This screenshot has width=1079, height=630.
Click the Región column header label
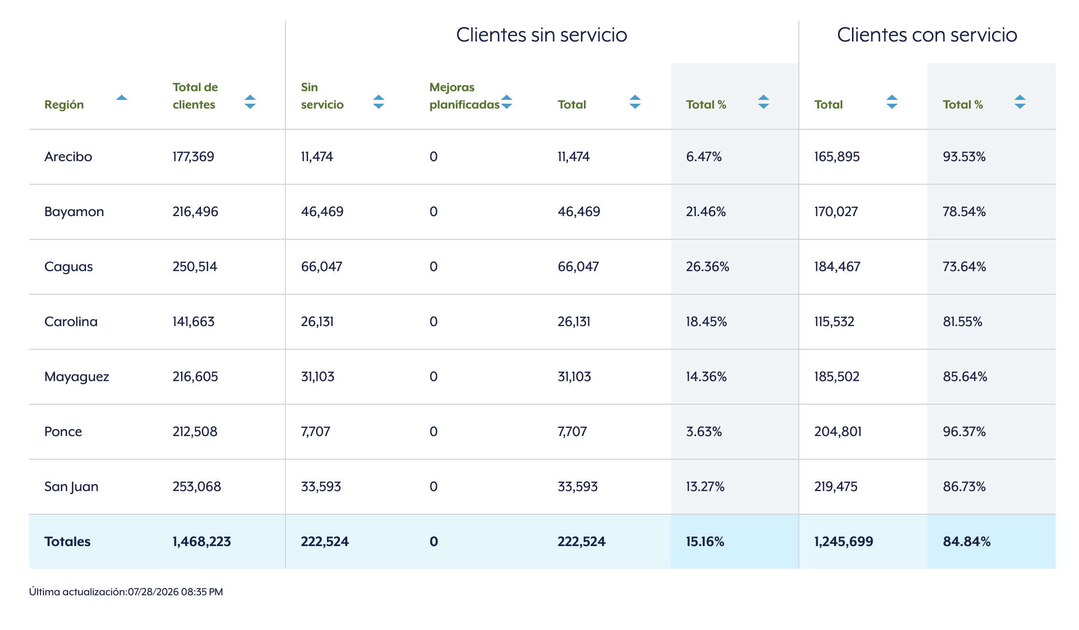[64, 105]
